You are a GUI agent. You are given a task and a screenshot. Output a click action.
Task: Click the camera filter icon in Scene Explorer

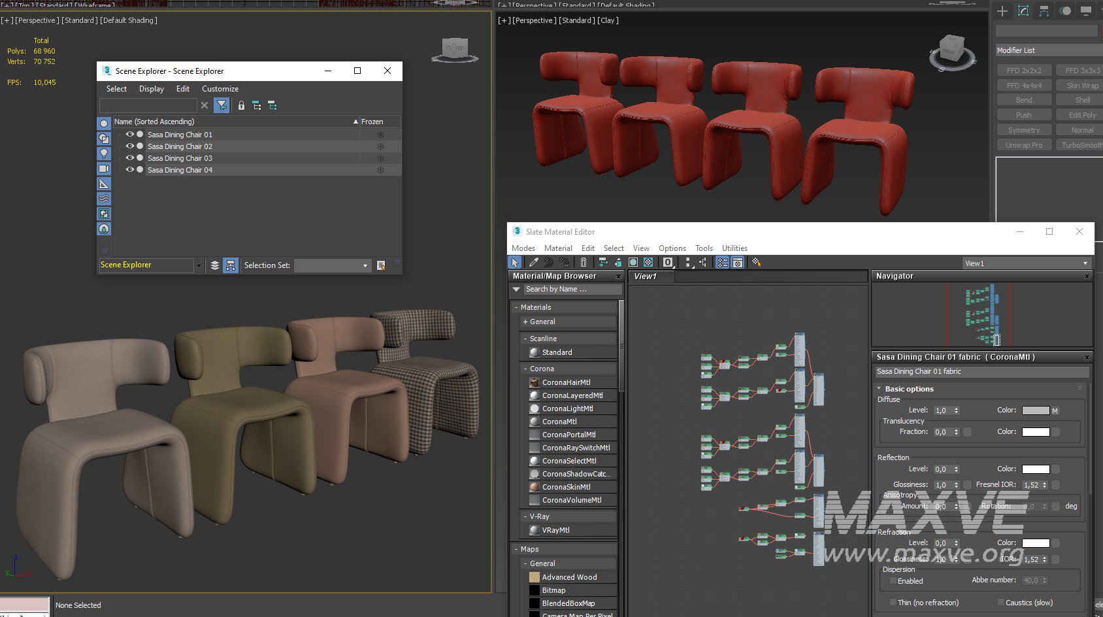(x=104, y=169)
